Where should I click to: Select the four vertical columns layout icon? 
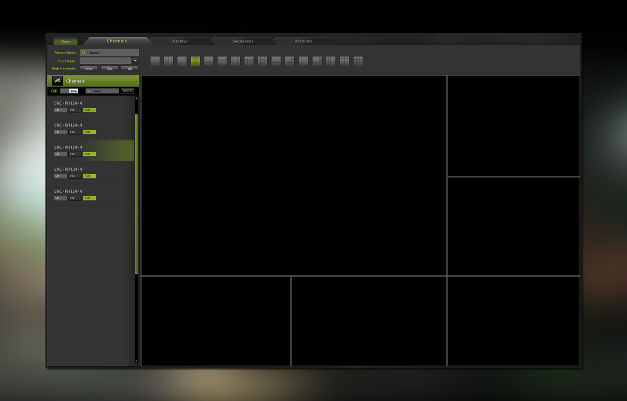tap(331, 61)
